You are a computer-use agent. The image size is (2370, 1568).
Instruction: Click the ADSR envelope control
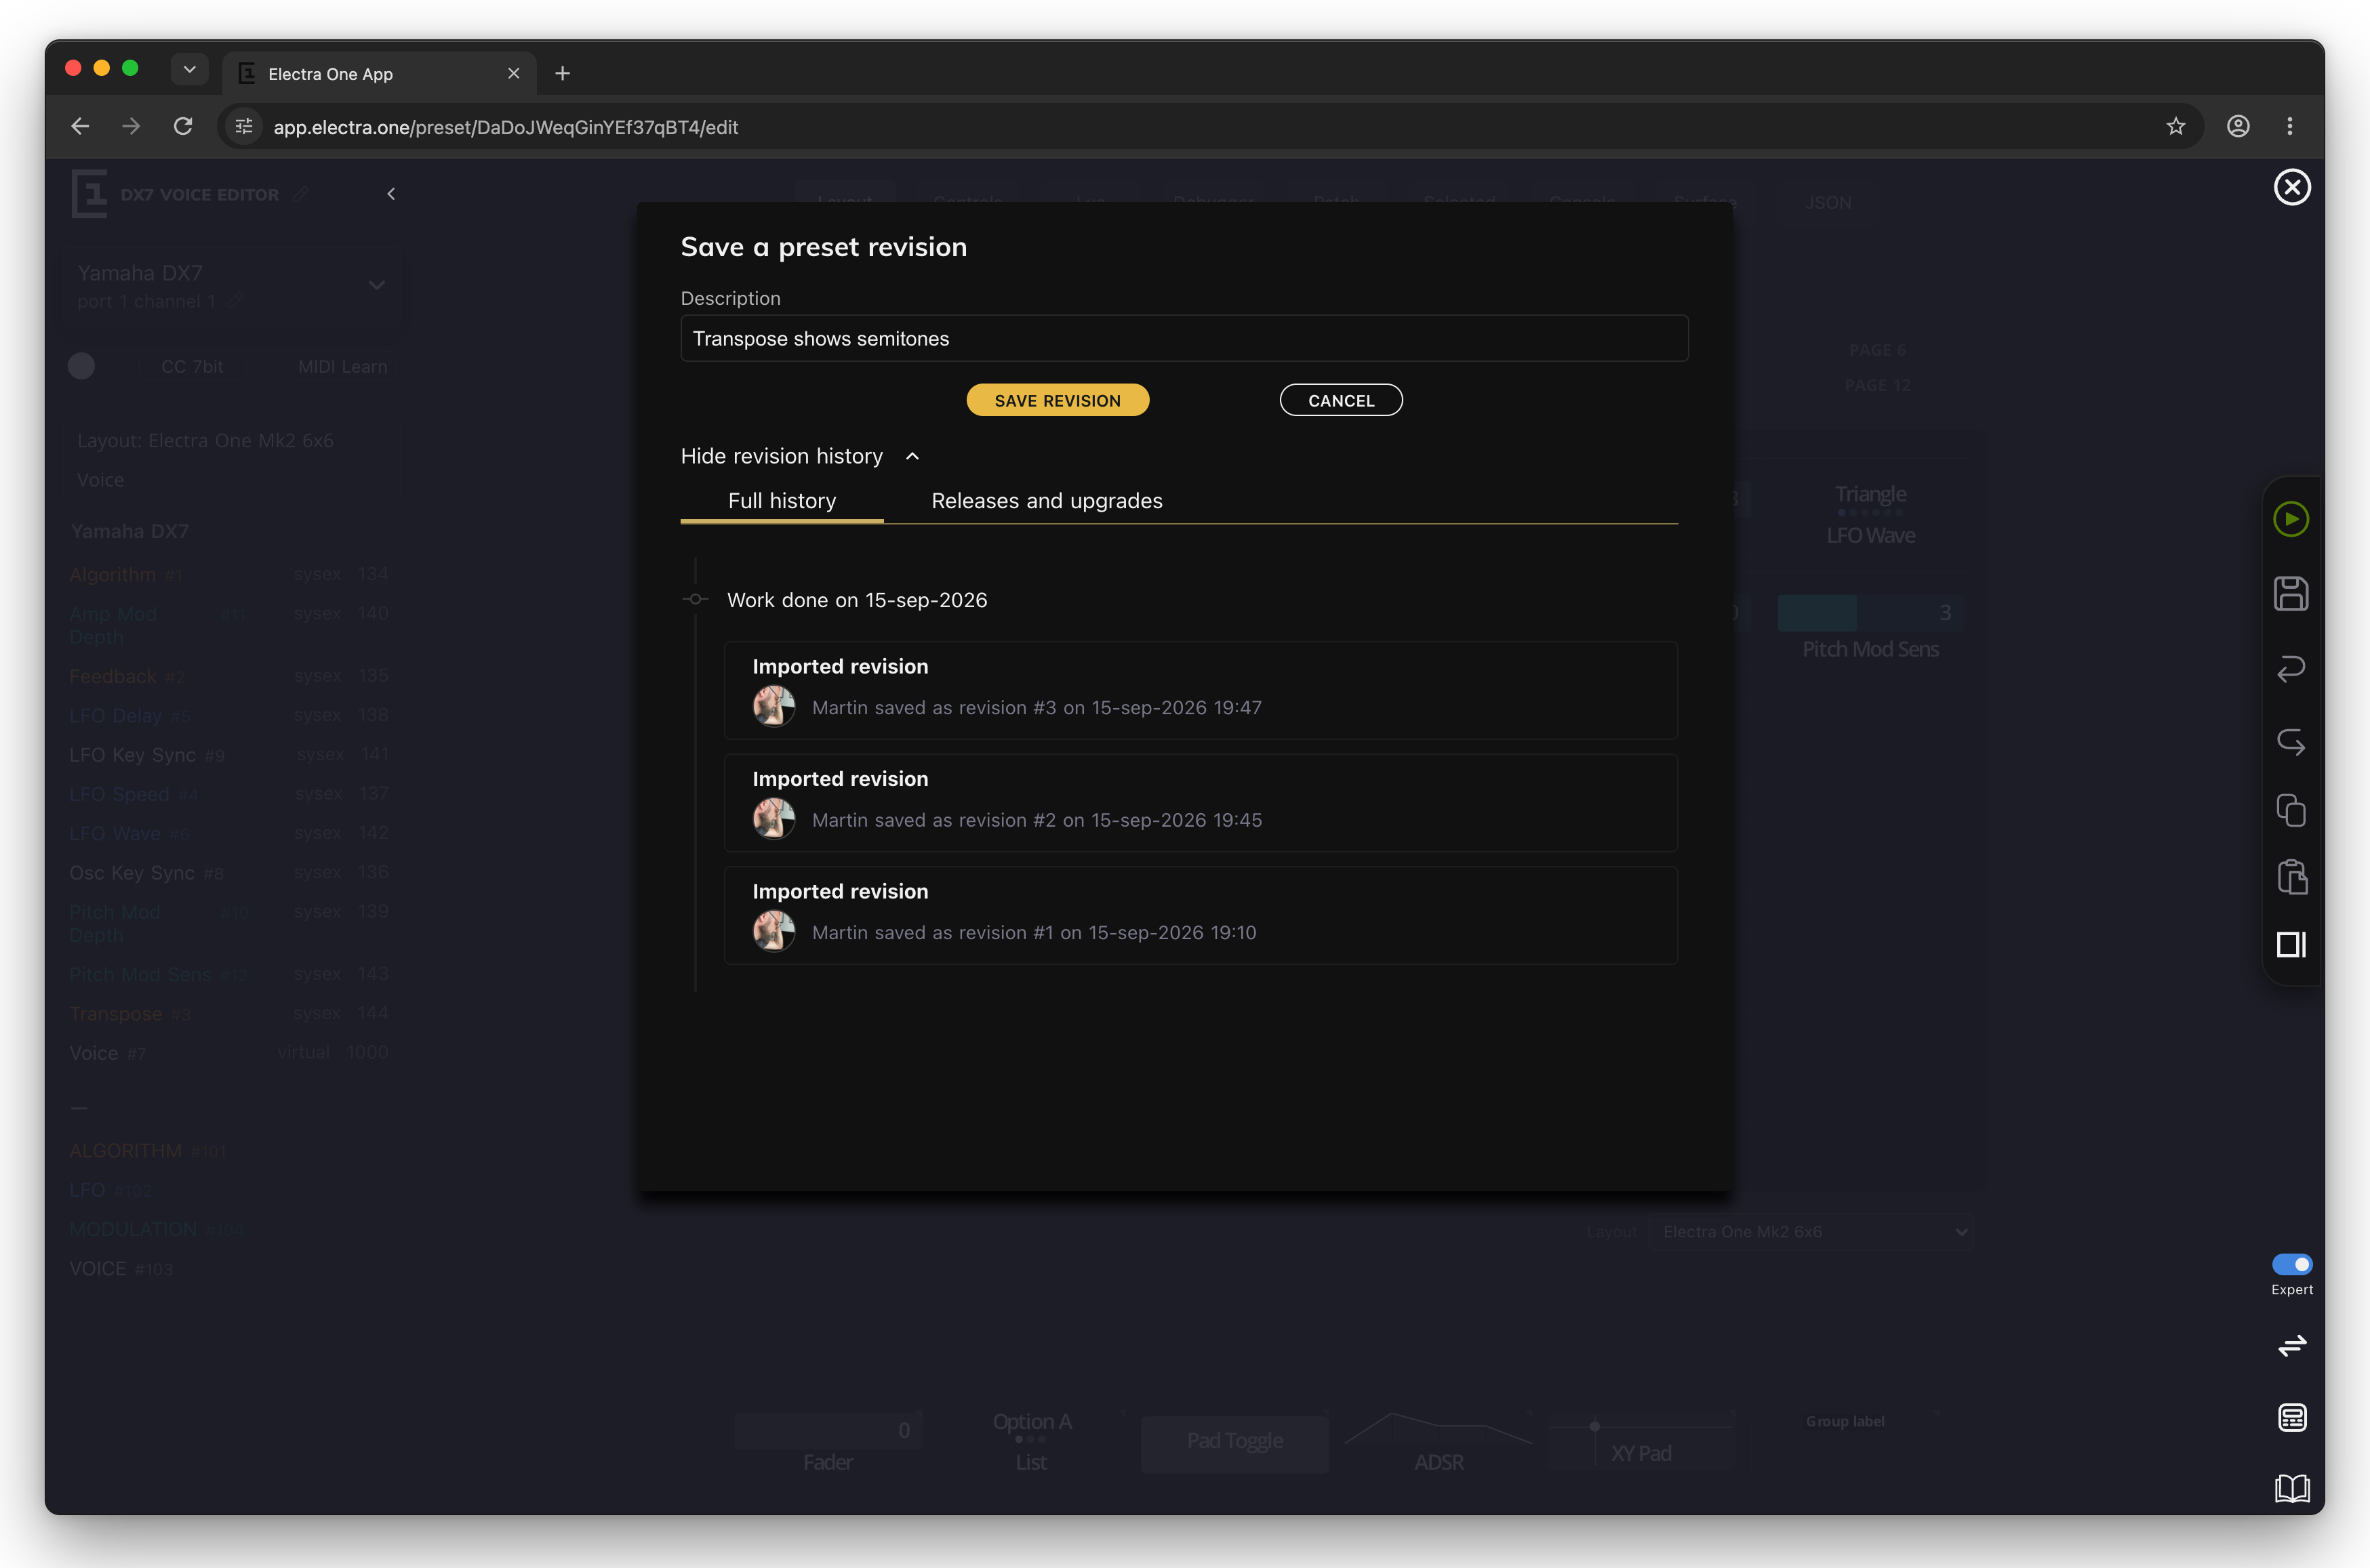click(x=1439, y=1442)
